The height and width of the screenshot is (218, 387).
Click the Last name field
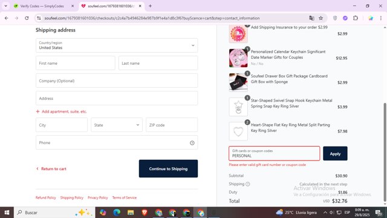pyautogui.click(x=158, y=63)
